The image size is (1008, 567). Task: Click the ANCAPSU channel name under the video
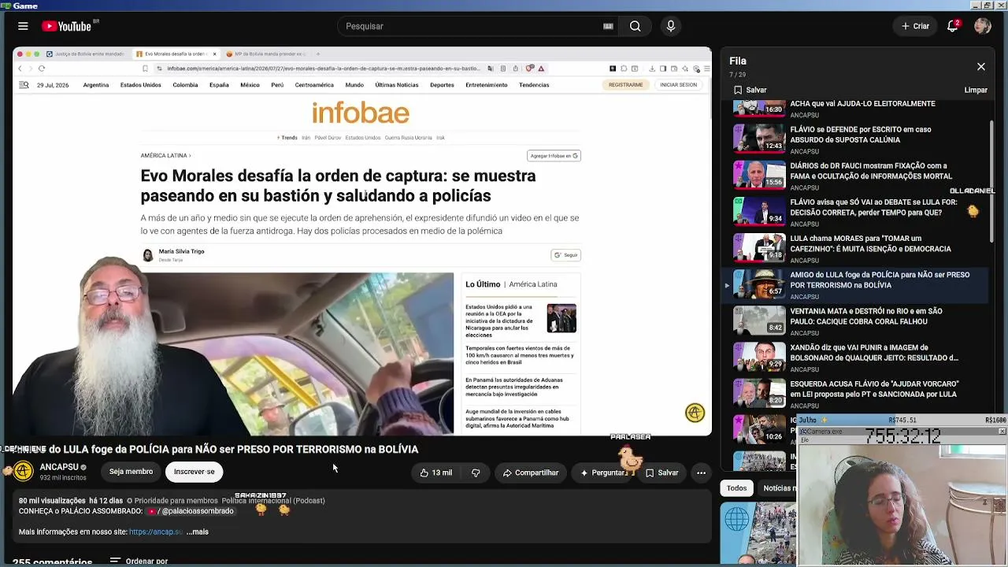59,467
